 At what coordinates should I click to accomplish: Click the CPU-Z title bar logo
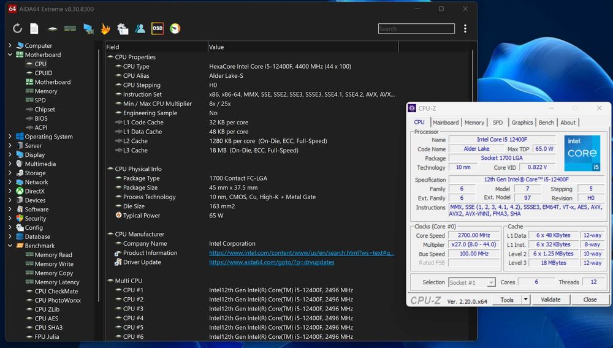(x=412, y=108)
